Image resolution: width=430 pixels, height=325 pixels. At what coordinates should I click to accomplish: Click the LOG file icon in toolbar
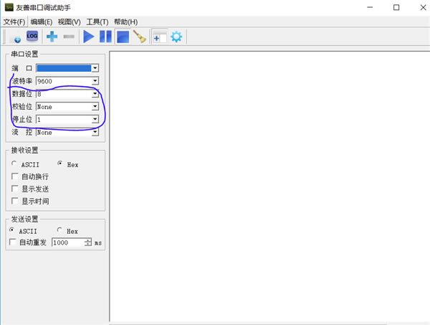33,36
